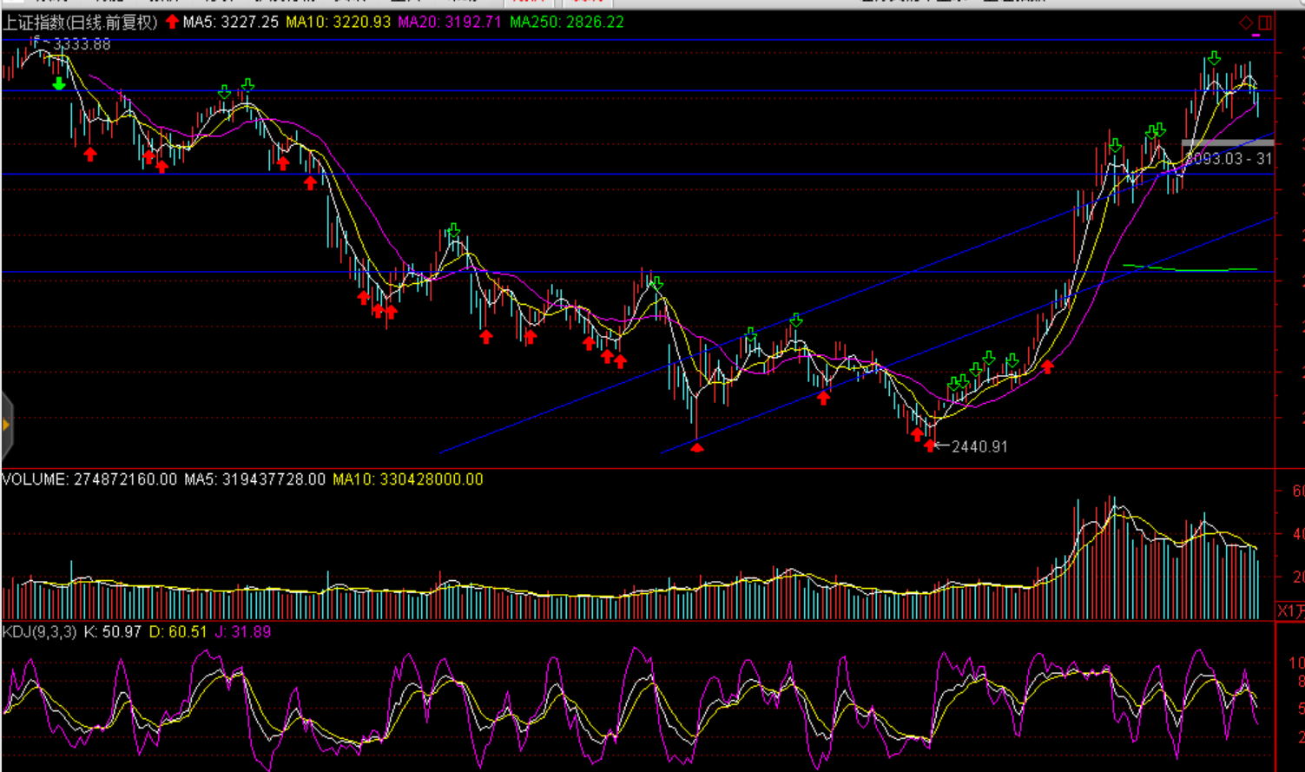Click the 2440.91 low price annotation
Image resolution: width=1305 pixels, height=772 pixels.
[979, 446]
